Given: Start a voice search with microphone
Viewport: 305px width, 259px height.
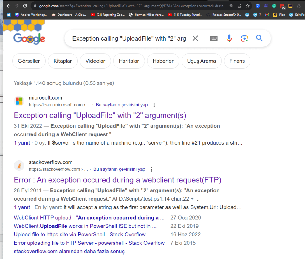Looking at the screenshot, I should point(229,38).
